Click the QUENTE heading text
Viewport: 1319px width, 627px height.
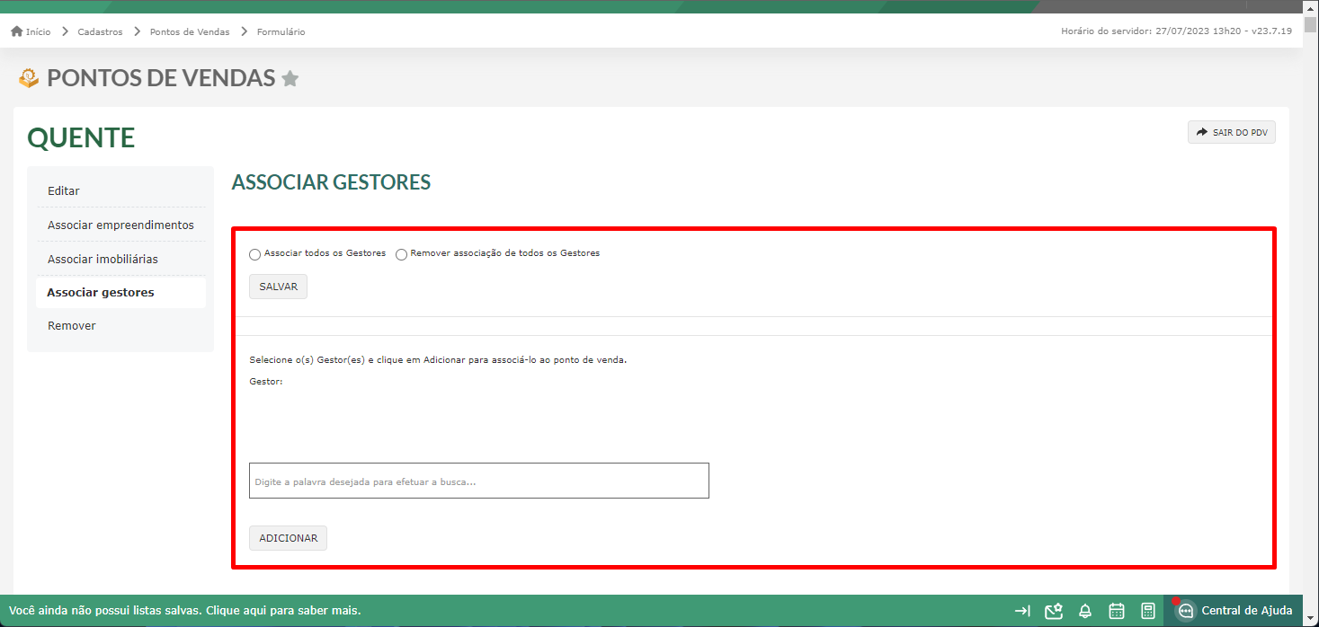tap(81, 137)
